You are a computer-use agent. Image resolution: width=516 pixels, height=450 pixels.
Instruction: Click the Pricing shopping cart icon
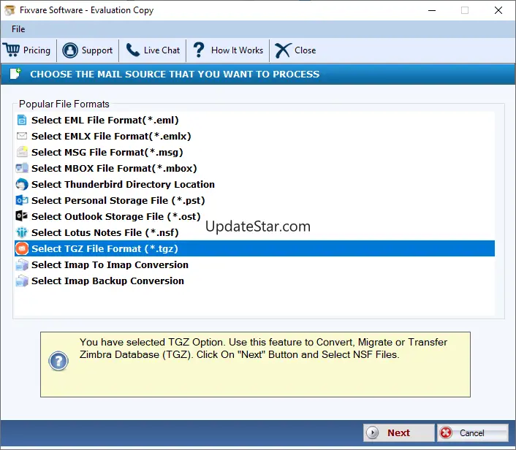coord(12,50)
